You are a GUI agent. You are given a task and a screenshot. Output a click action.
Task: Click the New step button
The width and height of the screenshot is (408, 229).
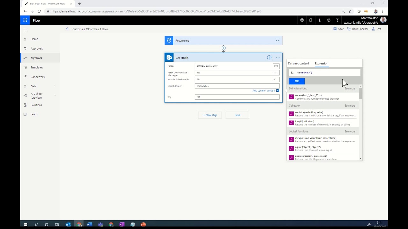(x=210, y=115)
